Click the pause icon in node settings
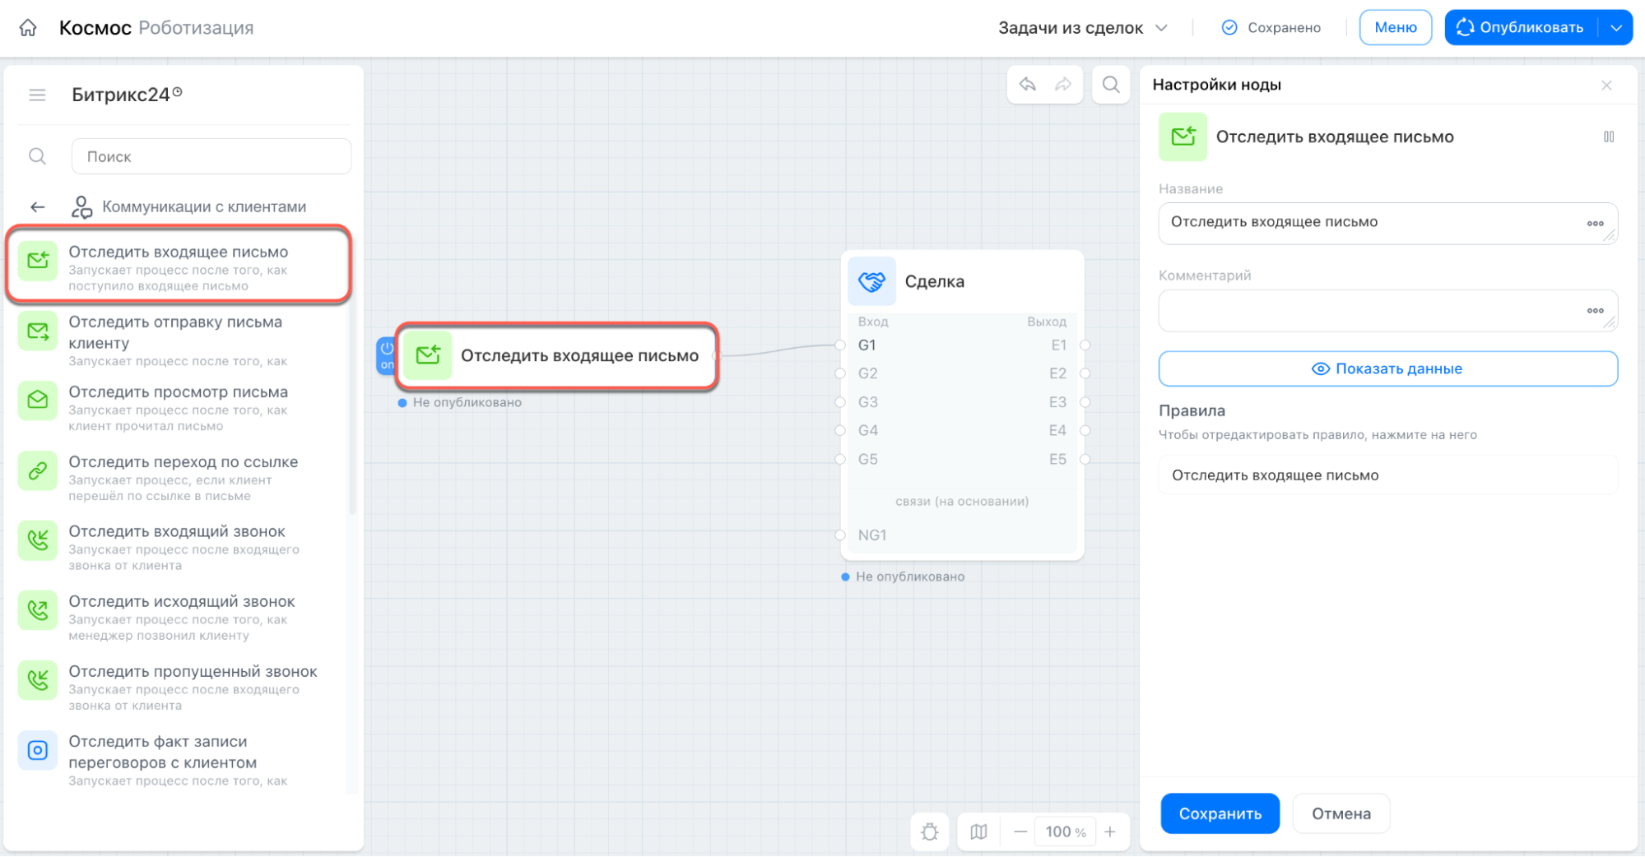The image size is (1645, 857). point(1609,137)
